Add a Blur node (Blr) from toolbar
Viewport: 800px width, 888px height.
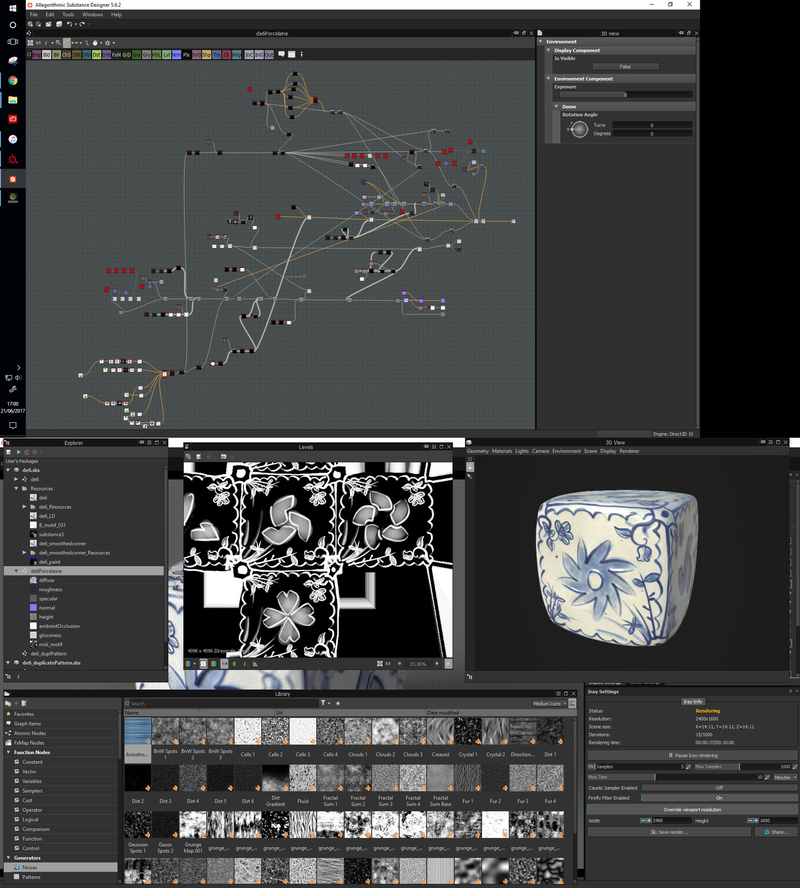pyautogui.click(x=56, y=55)
